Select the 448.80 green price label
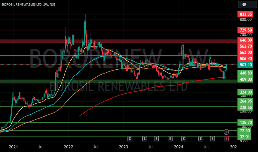The image size is (258, 152). 245,73
